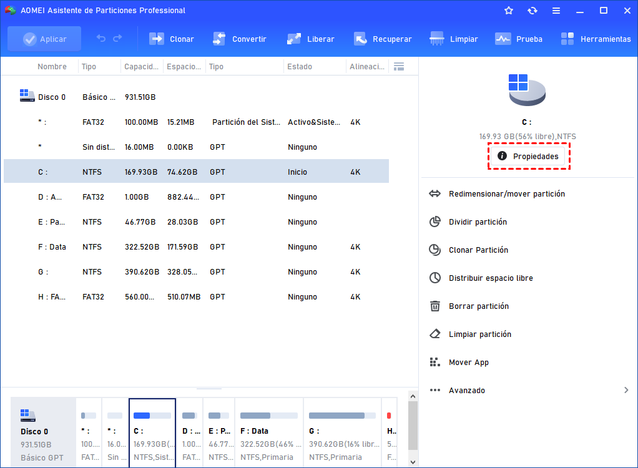Open the column settings list icon
The width and height of the screenshot is (638, 468).
coord(400,67)
